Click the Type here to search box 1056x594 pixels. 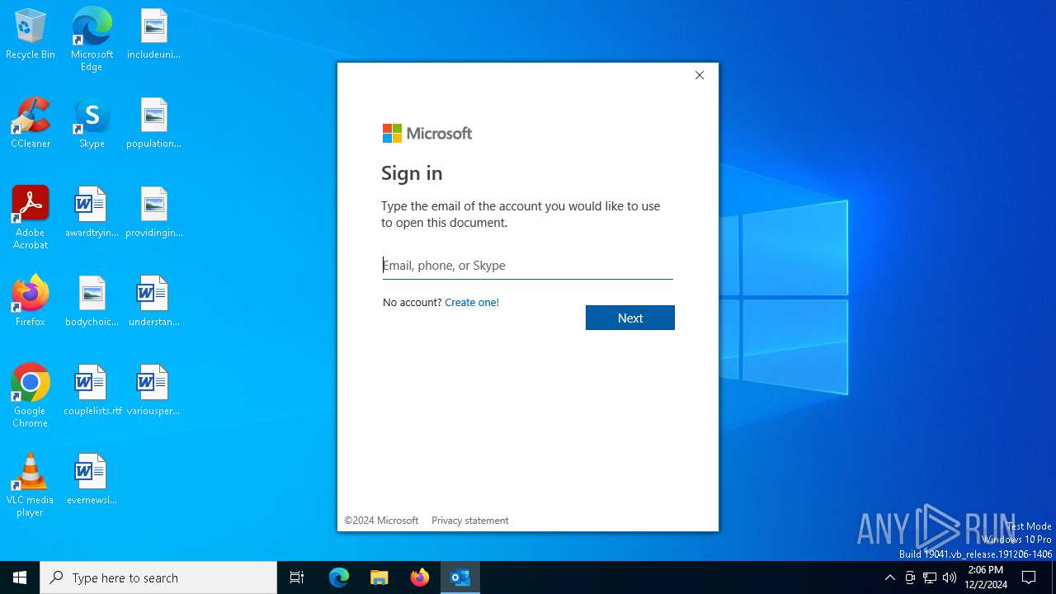click(x=158, y=577)
